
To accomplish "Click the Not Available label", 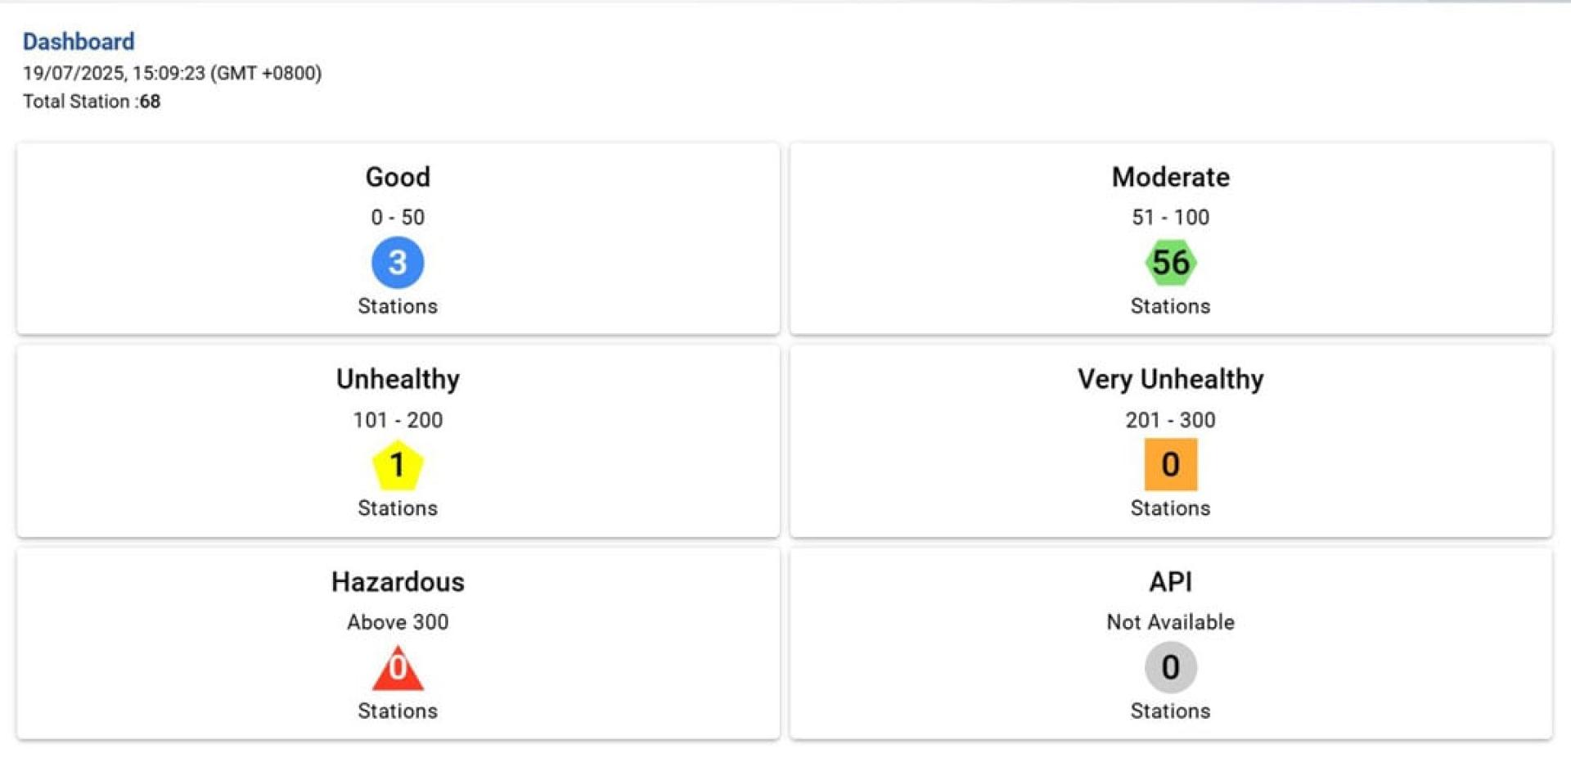I will (x=1170, y=622).
